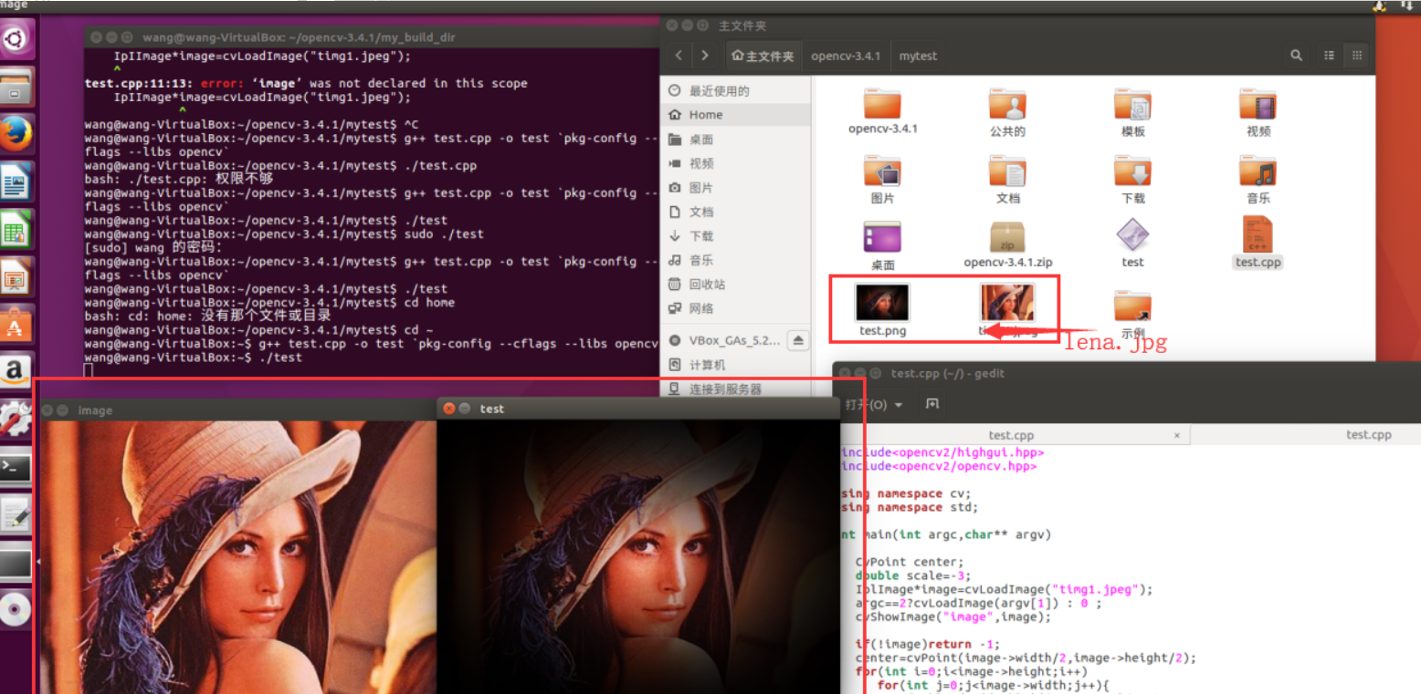Eject the VBox_GAs volume
The image size is (1421, 694).
(798, 340)
